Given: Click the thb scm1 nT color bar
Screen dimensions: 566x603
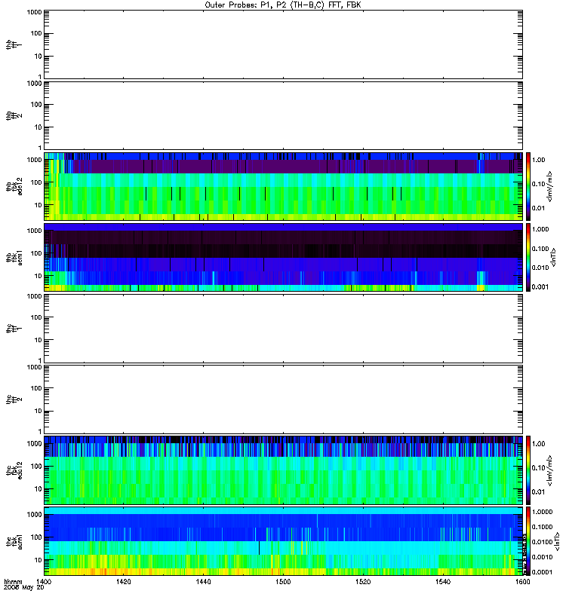Looking at the screenshot, I should (x=528, y=257).
